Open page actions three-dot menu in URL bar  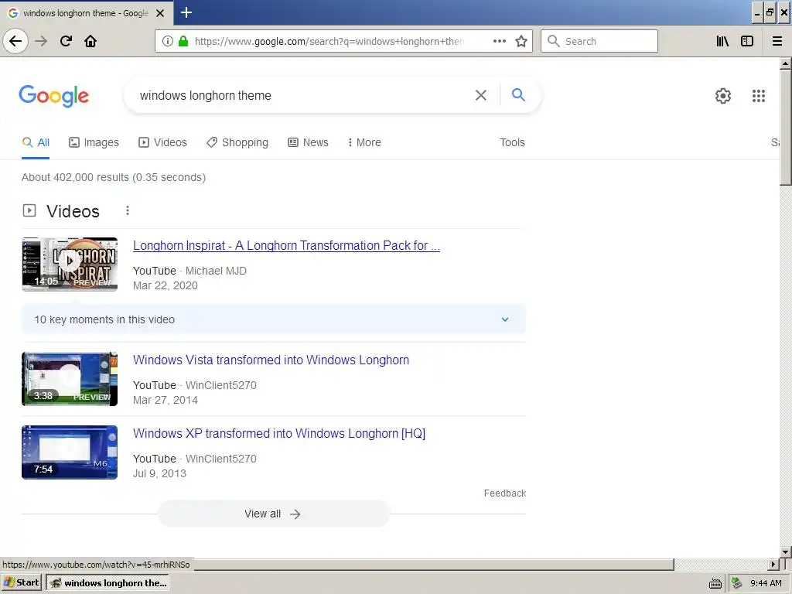500,41
